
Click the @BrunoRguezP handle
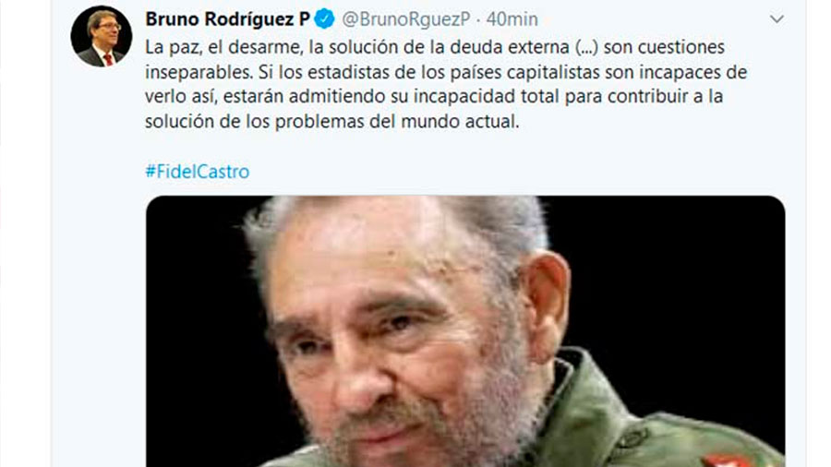coord(406,19)
